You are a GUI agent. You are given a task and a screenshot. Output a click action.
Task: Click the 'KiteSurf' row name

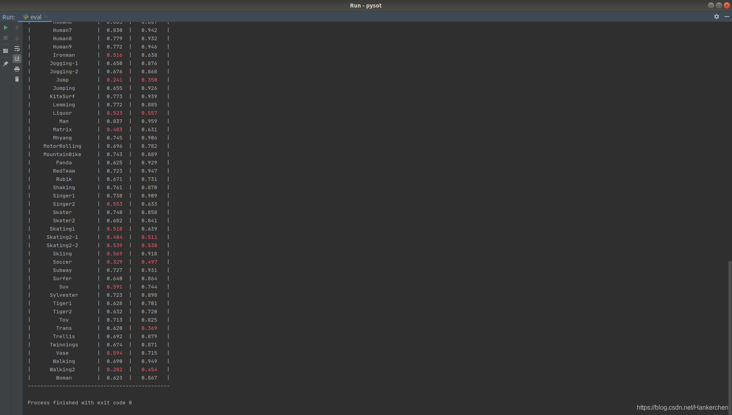tap(62, 97)
